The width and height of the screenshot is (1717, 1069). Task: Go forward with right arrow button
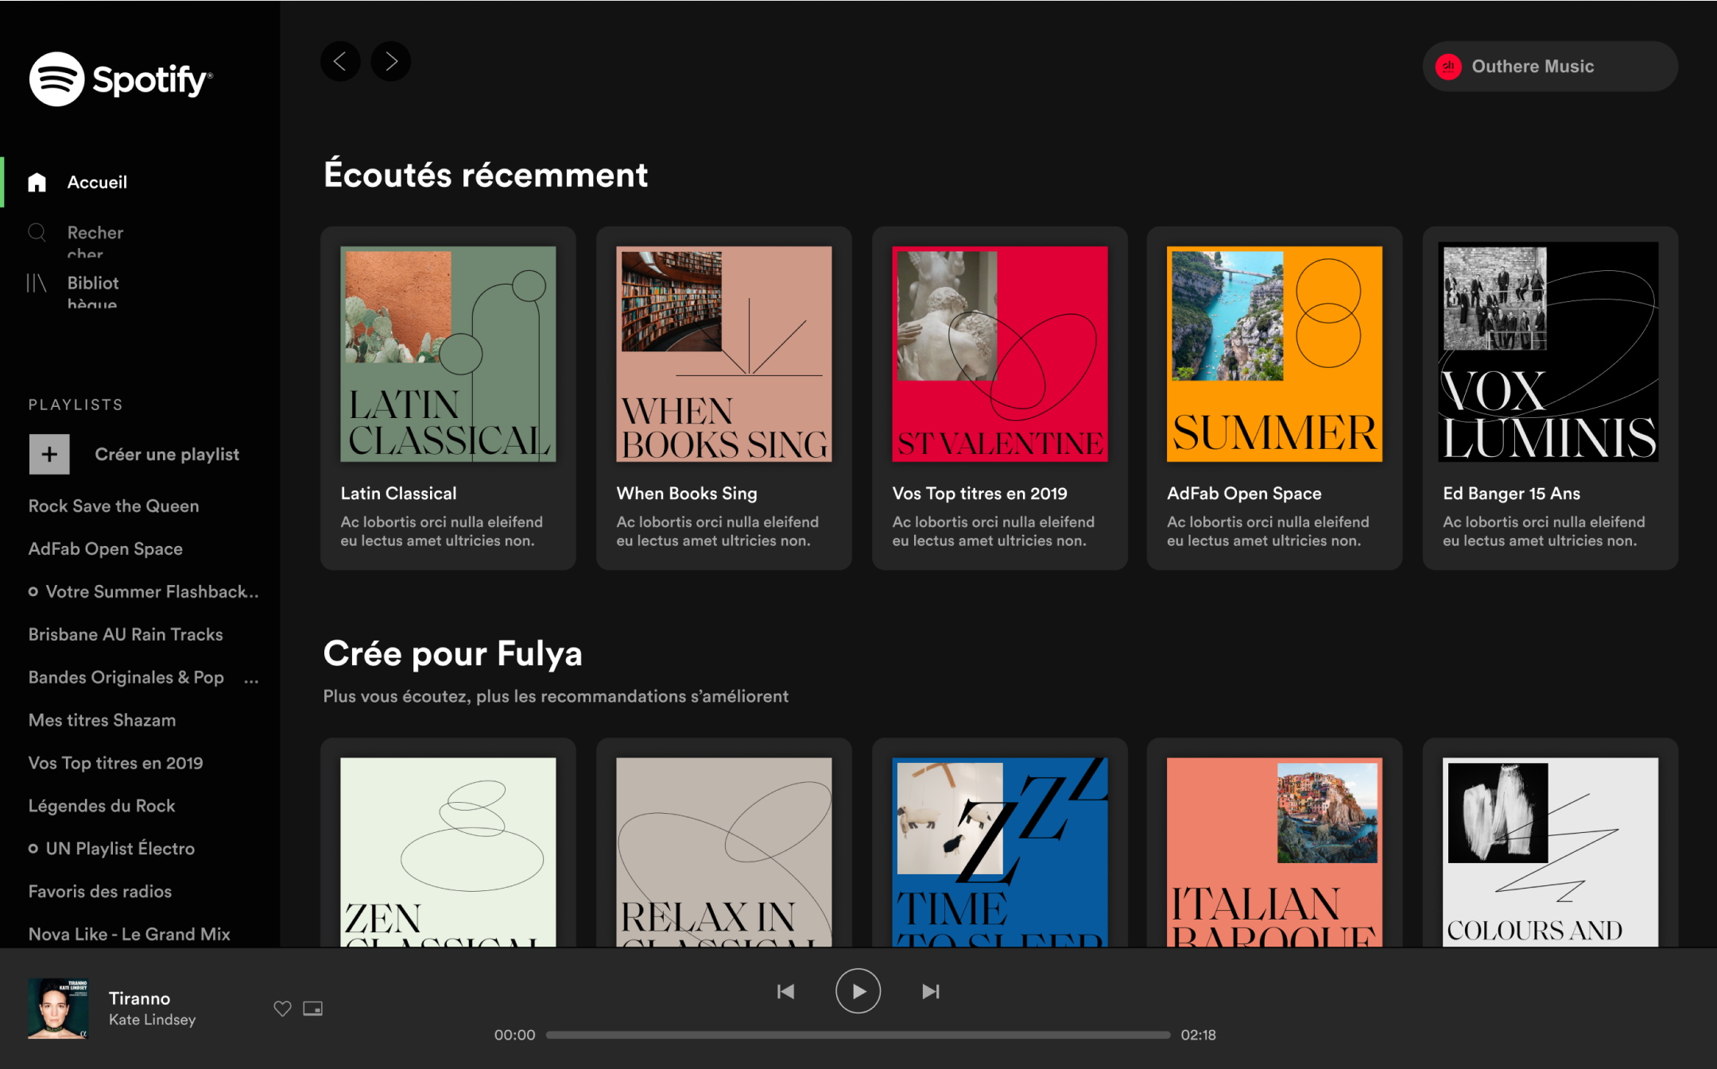[391, 61]
